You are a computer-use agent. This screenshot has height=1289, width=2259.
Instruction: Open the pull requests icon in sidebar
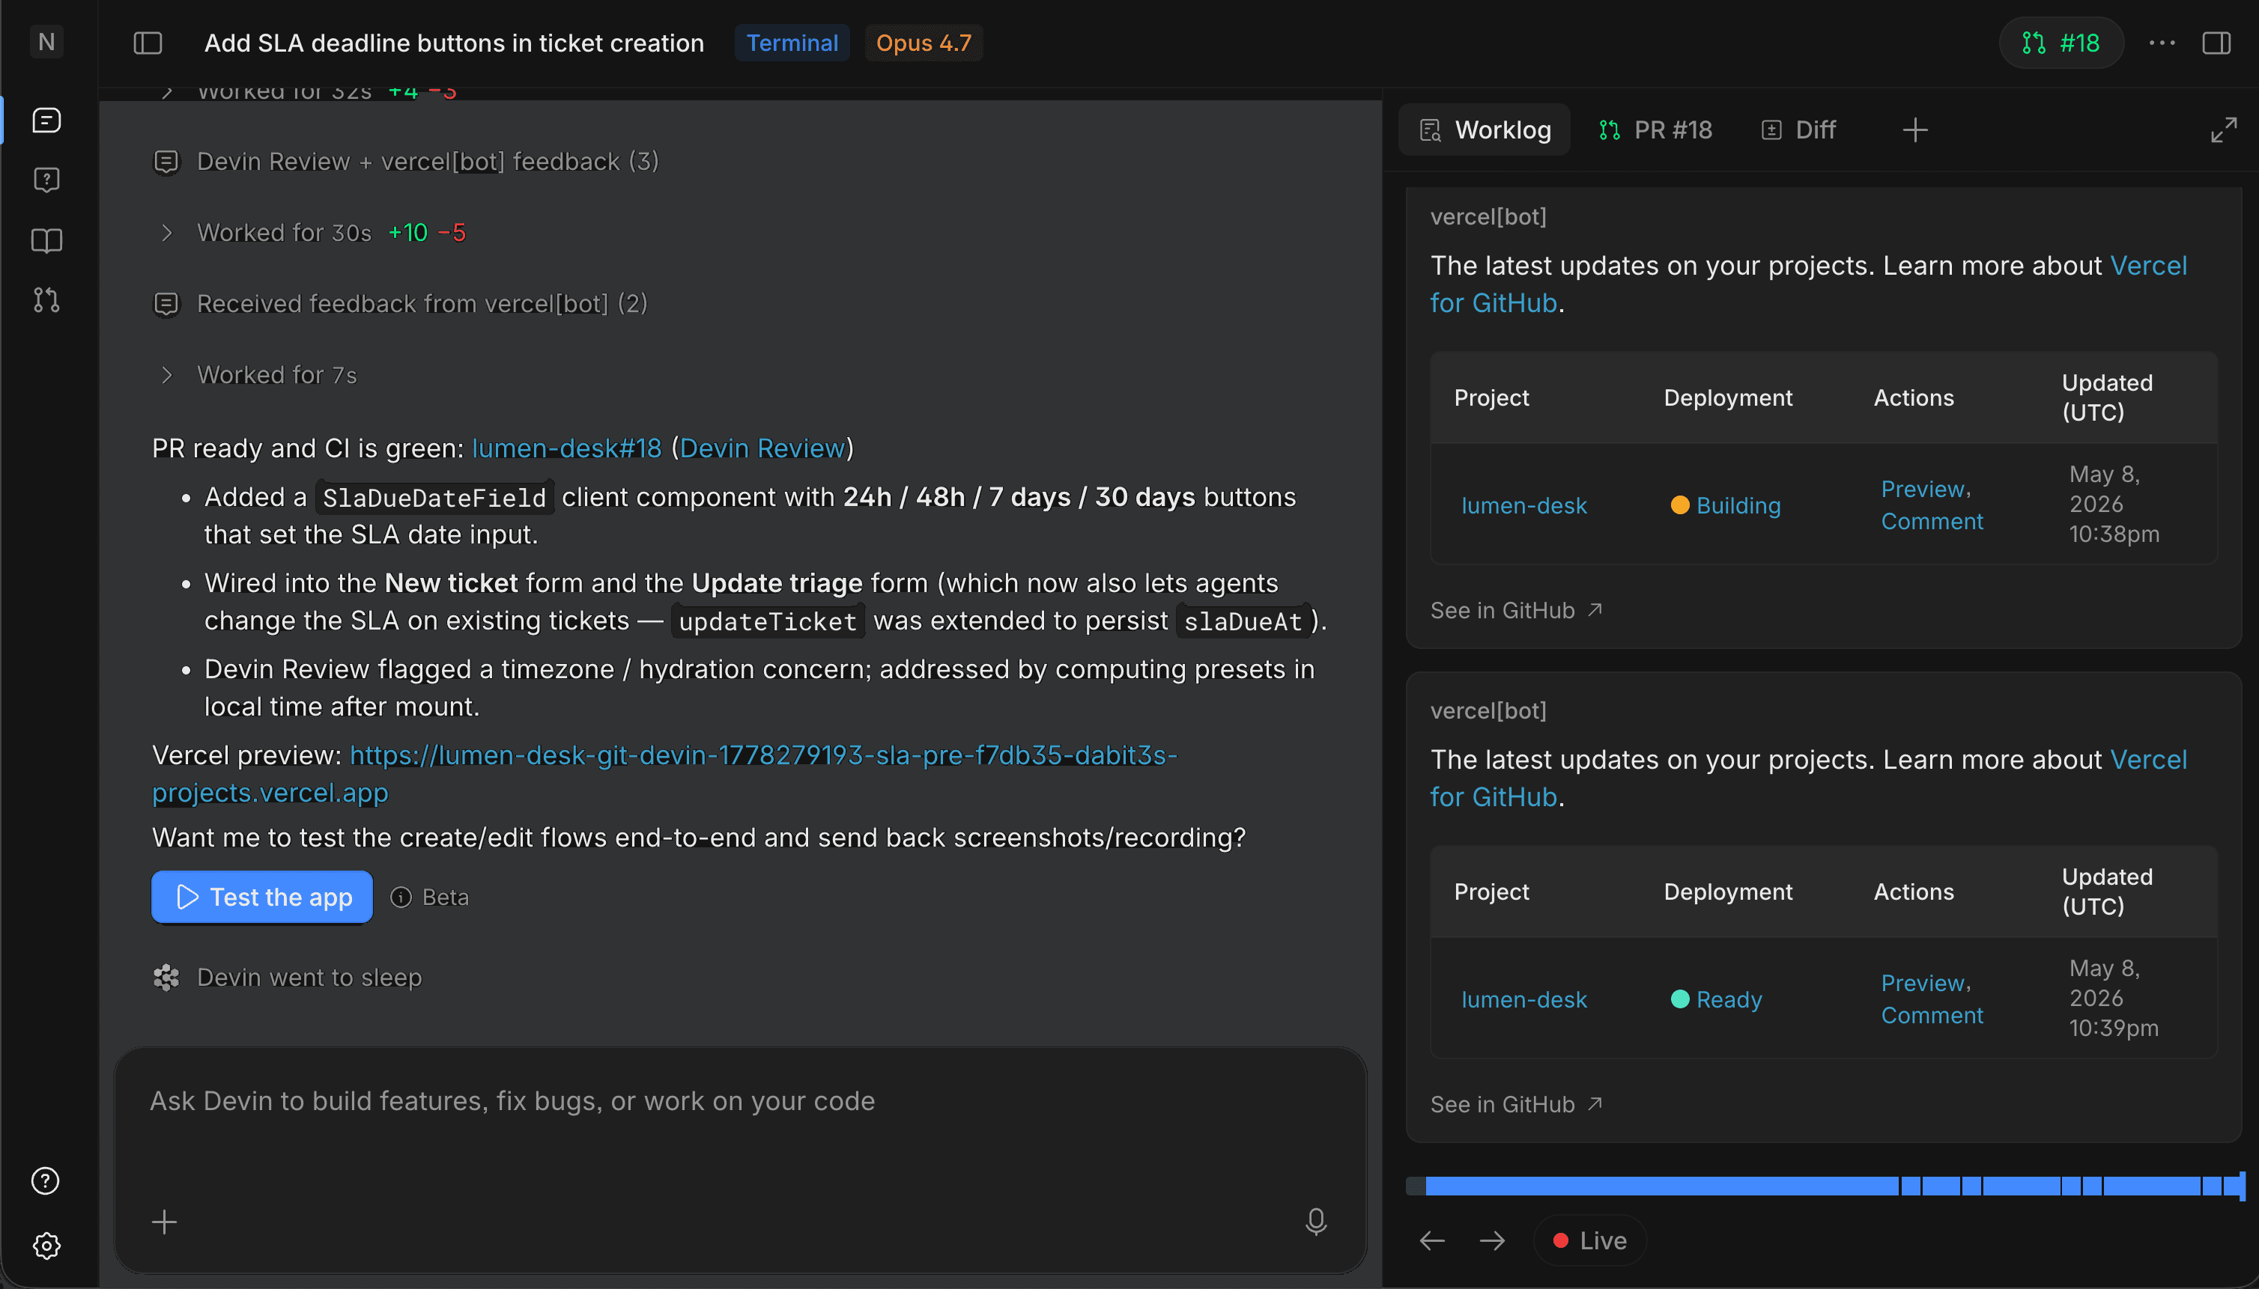click(47, 300)
